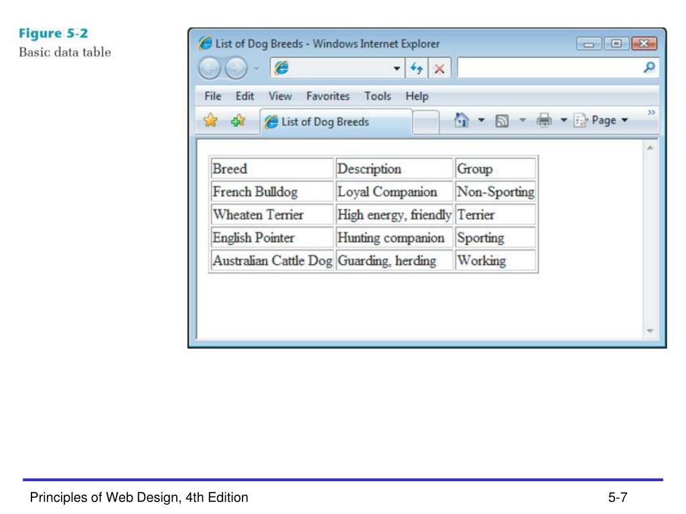Click the 5-7 slide number
The width and height of the screenshot is (686, 514).
(617, 497)
